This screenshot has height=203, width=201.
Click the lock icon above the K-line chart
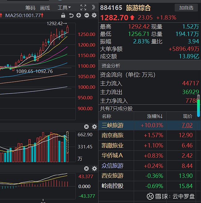coord(63,15)
